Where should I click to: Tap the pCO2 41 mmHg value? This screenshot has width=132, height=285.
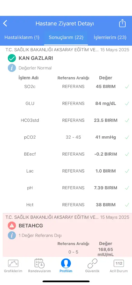(x=105, y=137)
